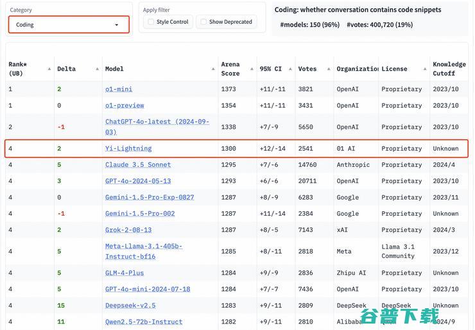475x330 pixels.
Task: Sort by the Rank (UB) column arrow
Action: (x=49, y=69)
